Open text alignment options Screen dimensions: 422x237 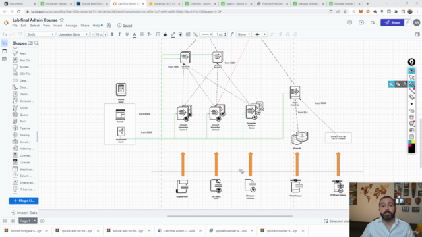pos(142,34)
